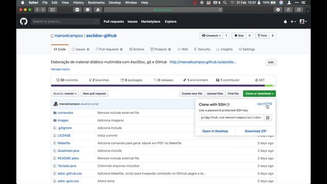
Task: Open the Safari downloads icon
Action: click(x=278, y=10)
